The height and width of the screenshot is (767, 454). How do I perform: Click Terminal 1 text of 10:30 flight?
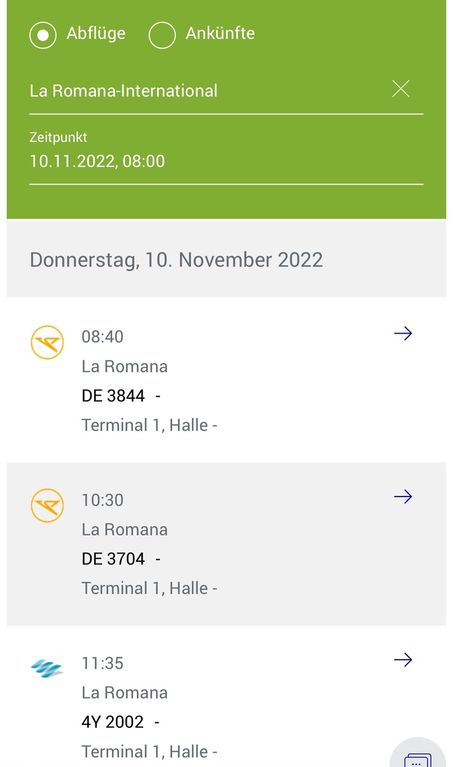tap(120, 588)
